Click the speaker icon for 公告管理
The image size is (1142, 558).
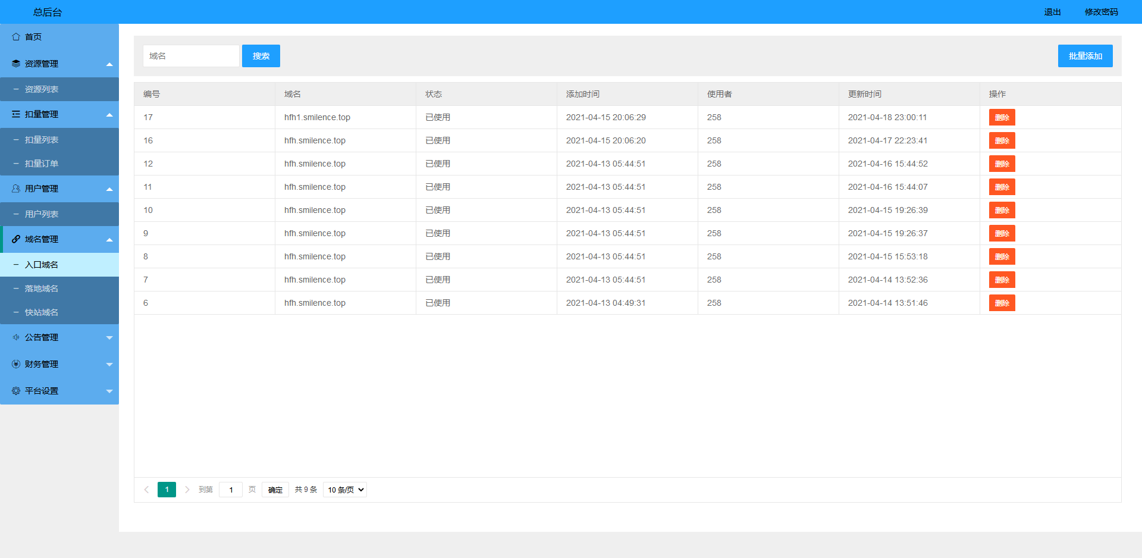click(16, 337)
